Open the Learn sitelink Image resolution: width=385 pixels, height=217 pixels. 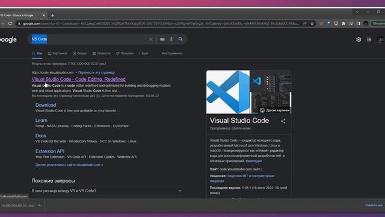click(42, 121)
